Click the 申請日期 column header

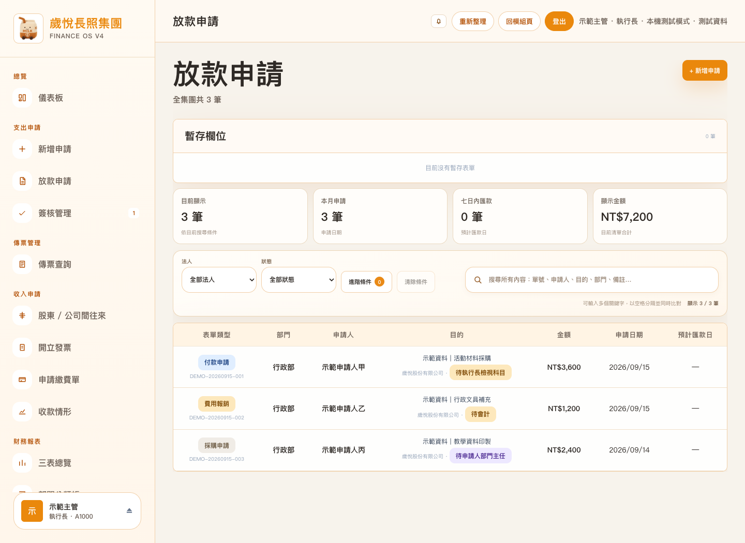click(629, 335)
